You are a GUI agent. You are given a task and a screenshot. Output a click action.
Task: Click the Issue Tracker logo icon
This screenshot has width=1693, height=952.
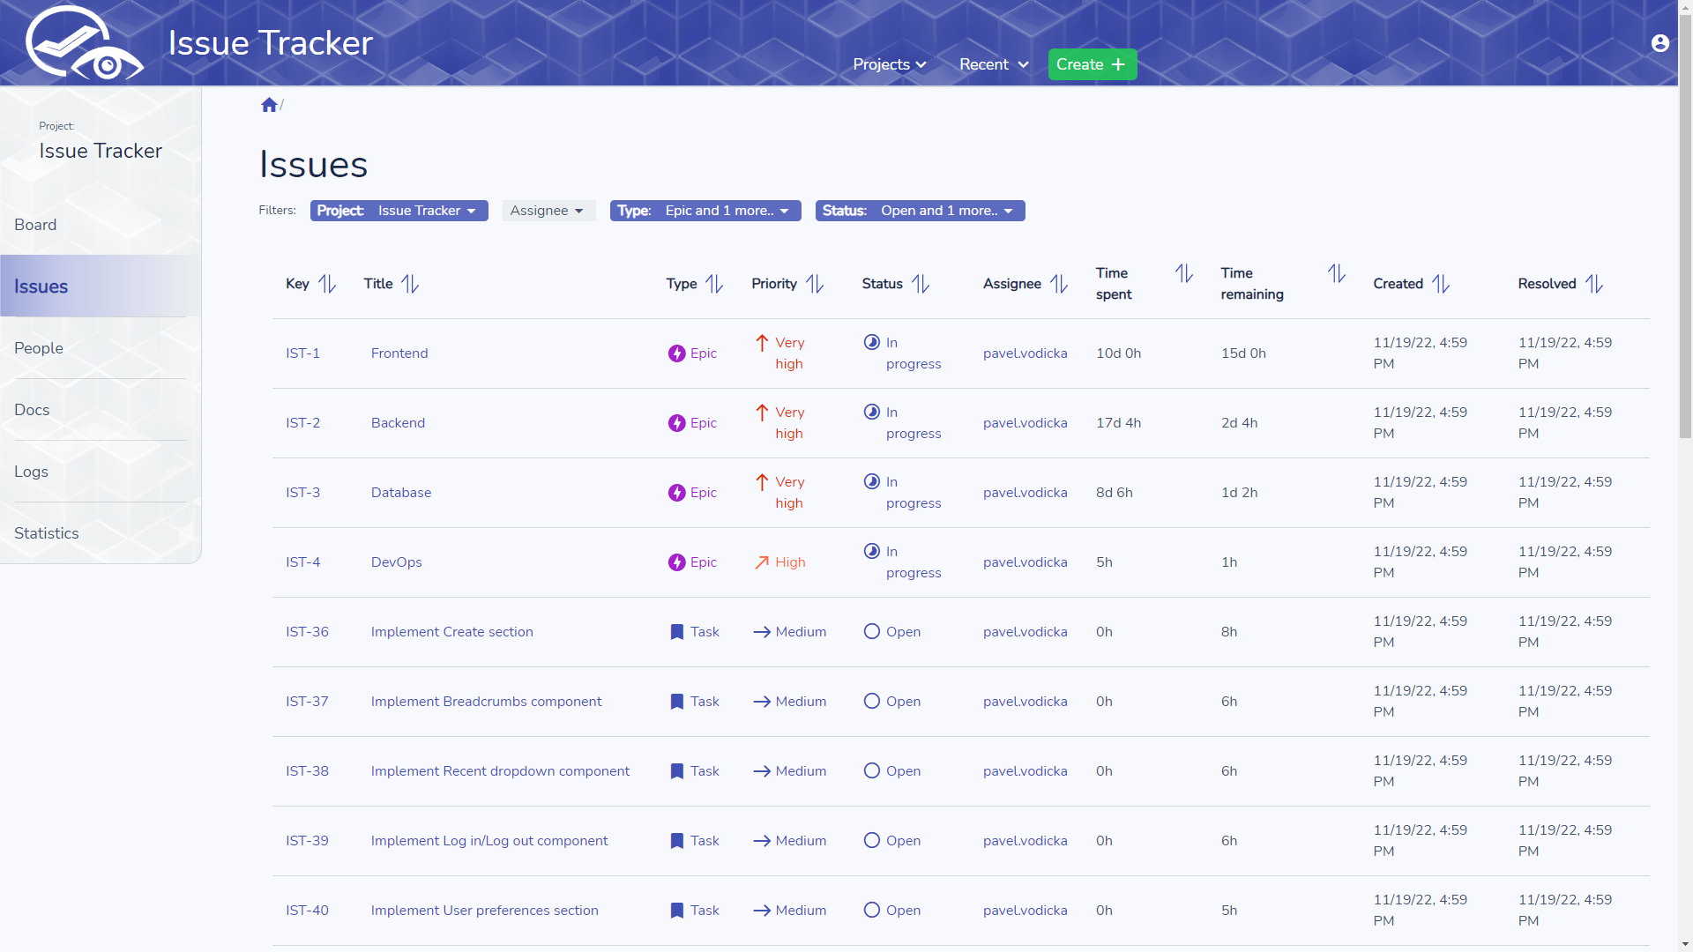coord(84,43)
